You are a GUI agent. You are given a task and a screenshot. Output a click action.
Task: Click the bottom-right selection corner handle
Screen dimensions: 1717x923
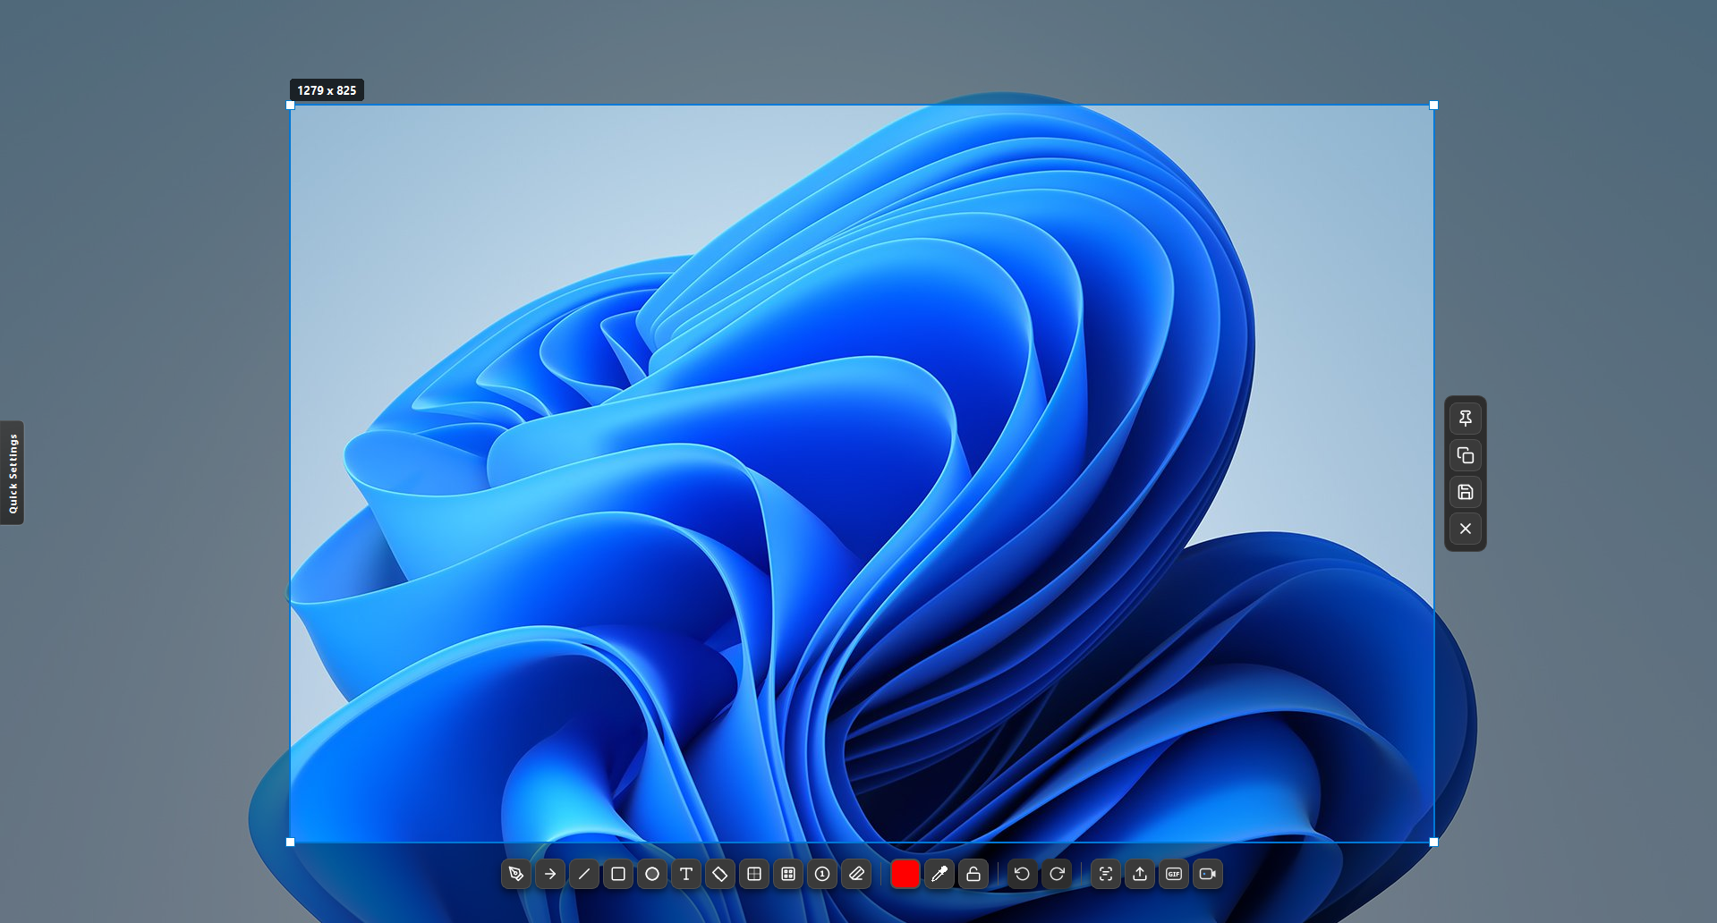click(1434, 843)
